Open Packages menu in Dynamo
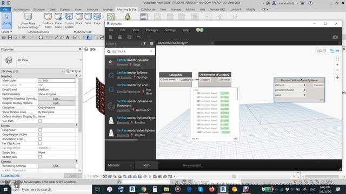 pyautogui.click(x=152, y=30)
